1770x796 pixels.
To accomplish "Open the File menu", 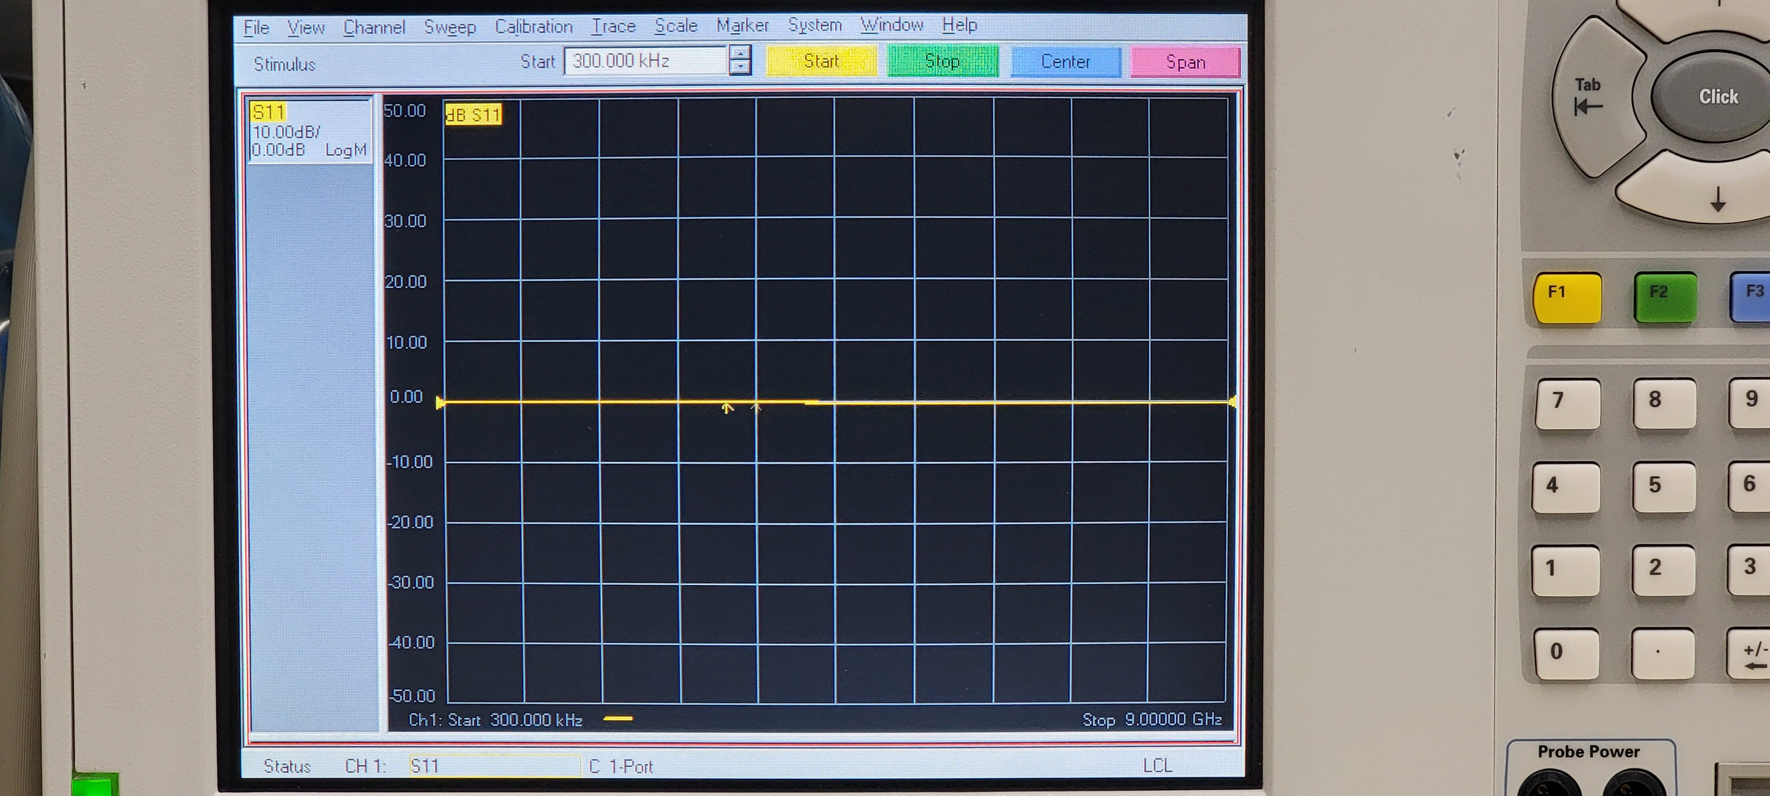I will [x=256, y=27].
